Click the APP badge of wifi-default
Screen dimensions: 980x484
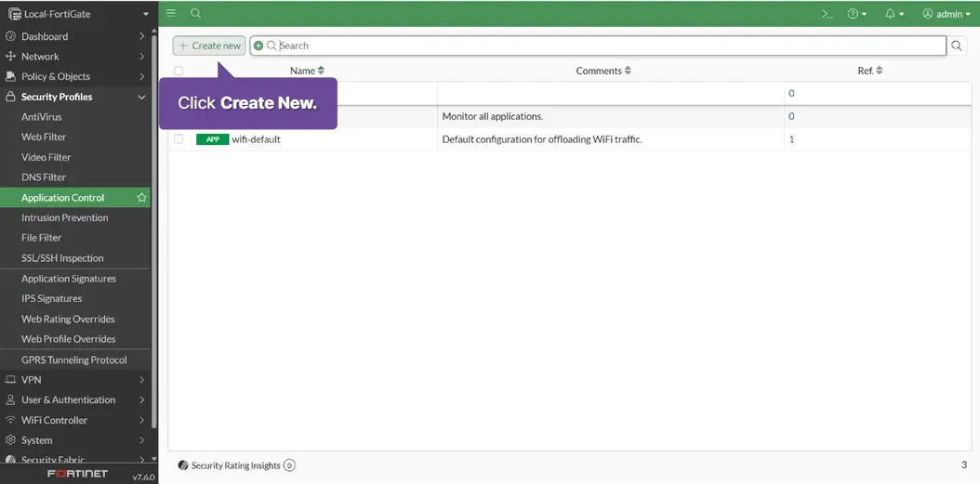(213, 139)
